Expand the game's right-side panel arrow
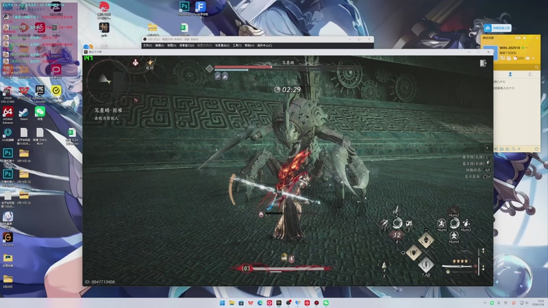This screenshot has width=548, height=308. click(x=487, y=148)
